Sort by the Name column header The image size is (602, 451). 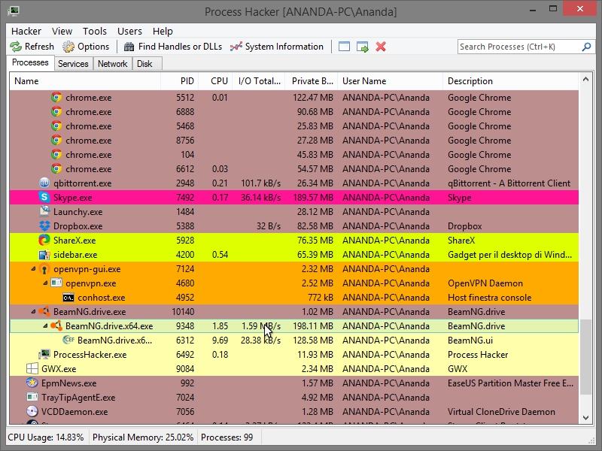[85, 81]
